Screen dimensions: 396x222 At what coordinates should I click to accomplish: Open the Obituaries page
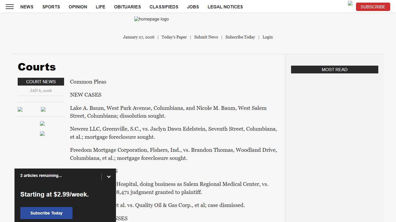click(x=127, y=7)
